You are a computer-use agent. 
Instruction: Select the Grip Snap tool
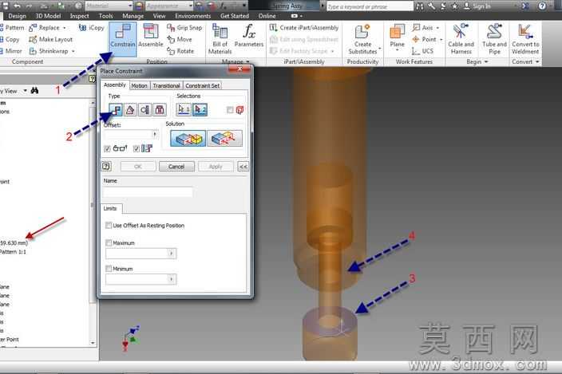point(184,28)
